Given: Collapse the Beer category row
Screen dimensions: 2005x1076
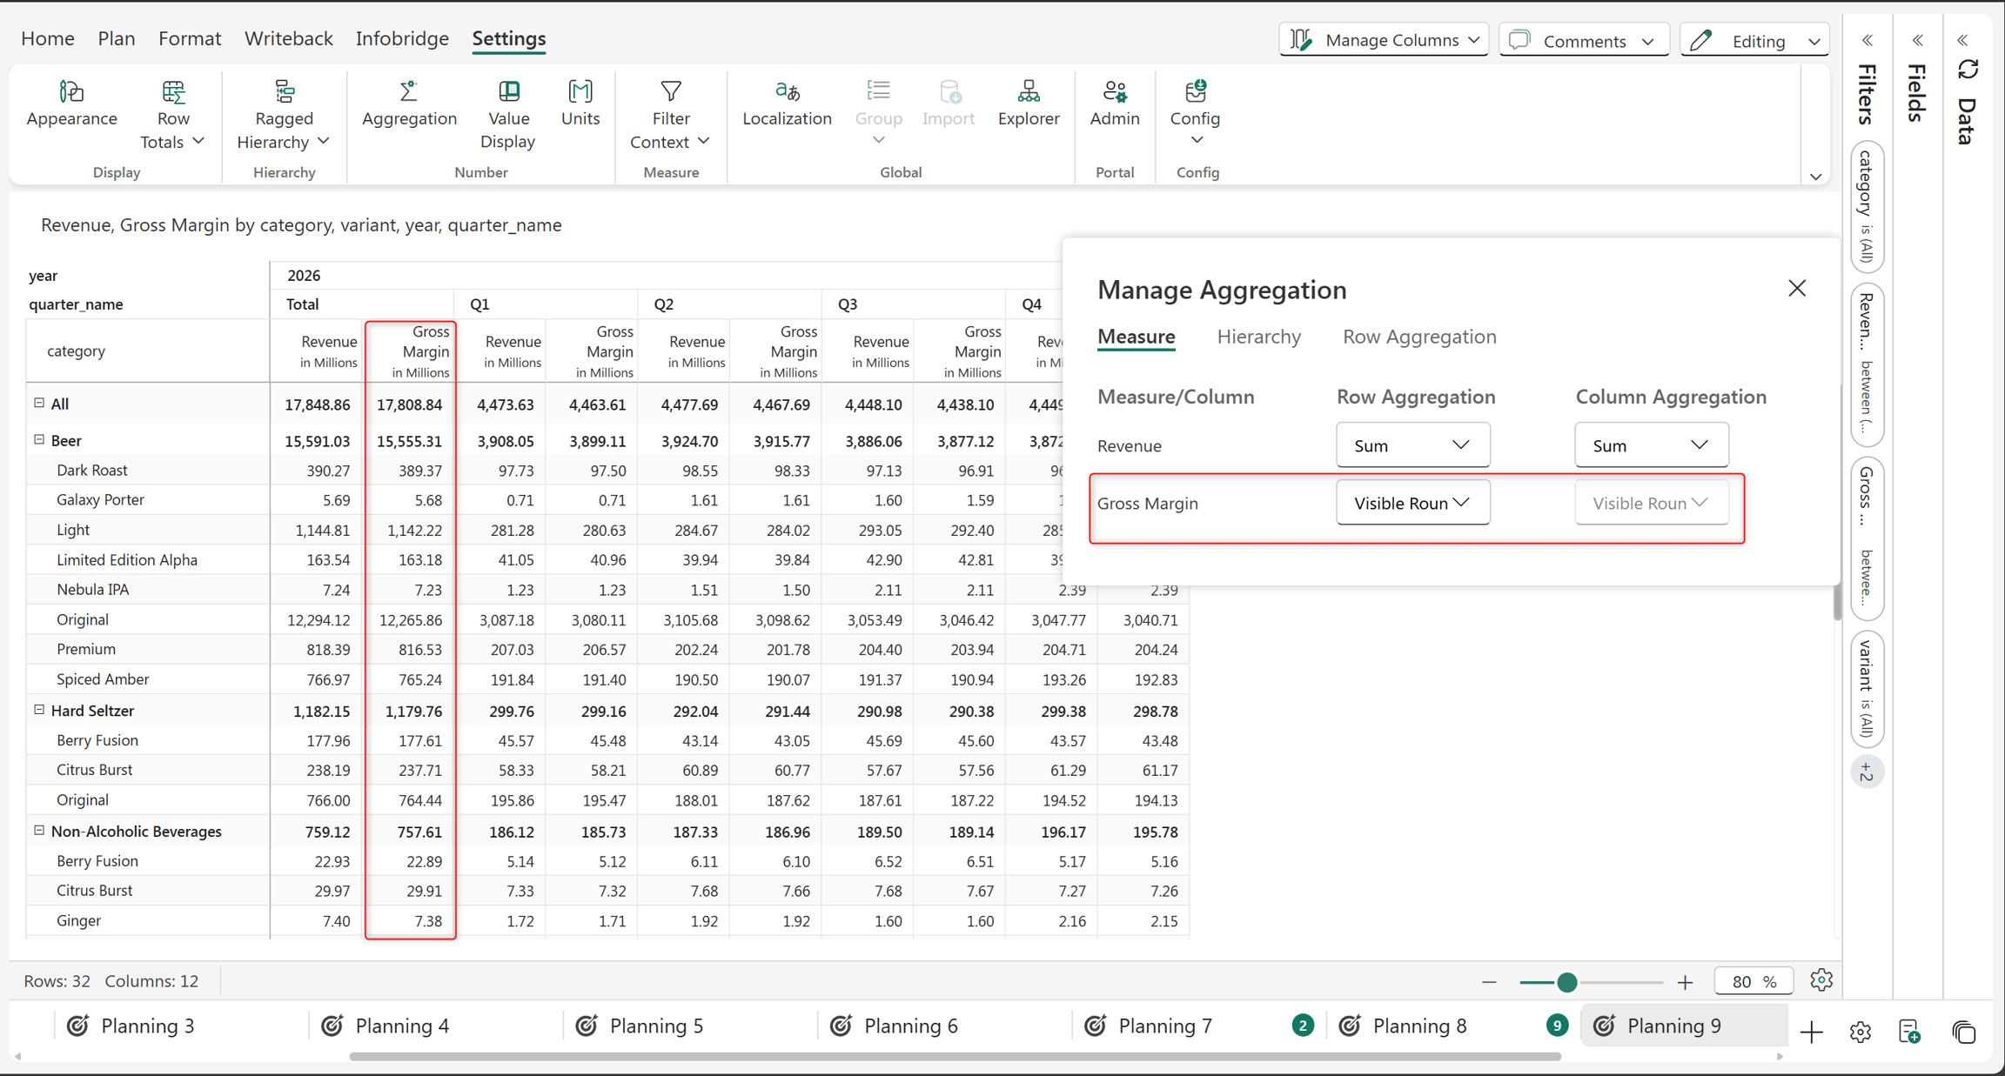Looking at the screenshot, I should coord(39,440).
